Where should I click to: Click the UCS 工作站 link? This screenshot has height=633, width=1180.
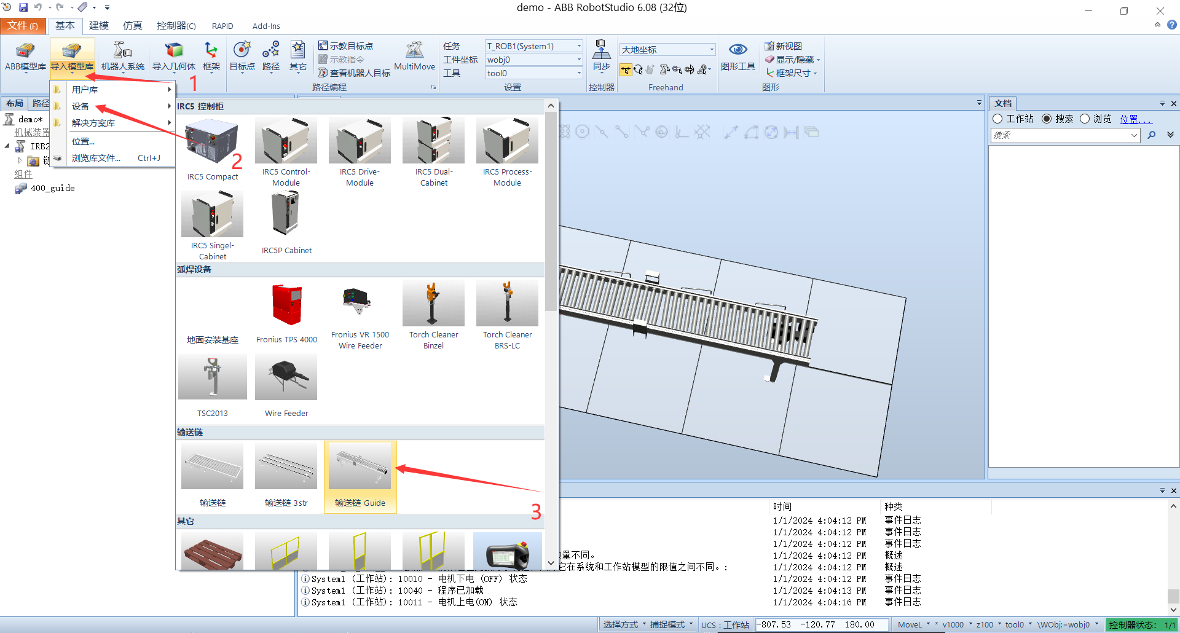pos(736,625)
